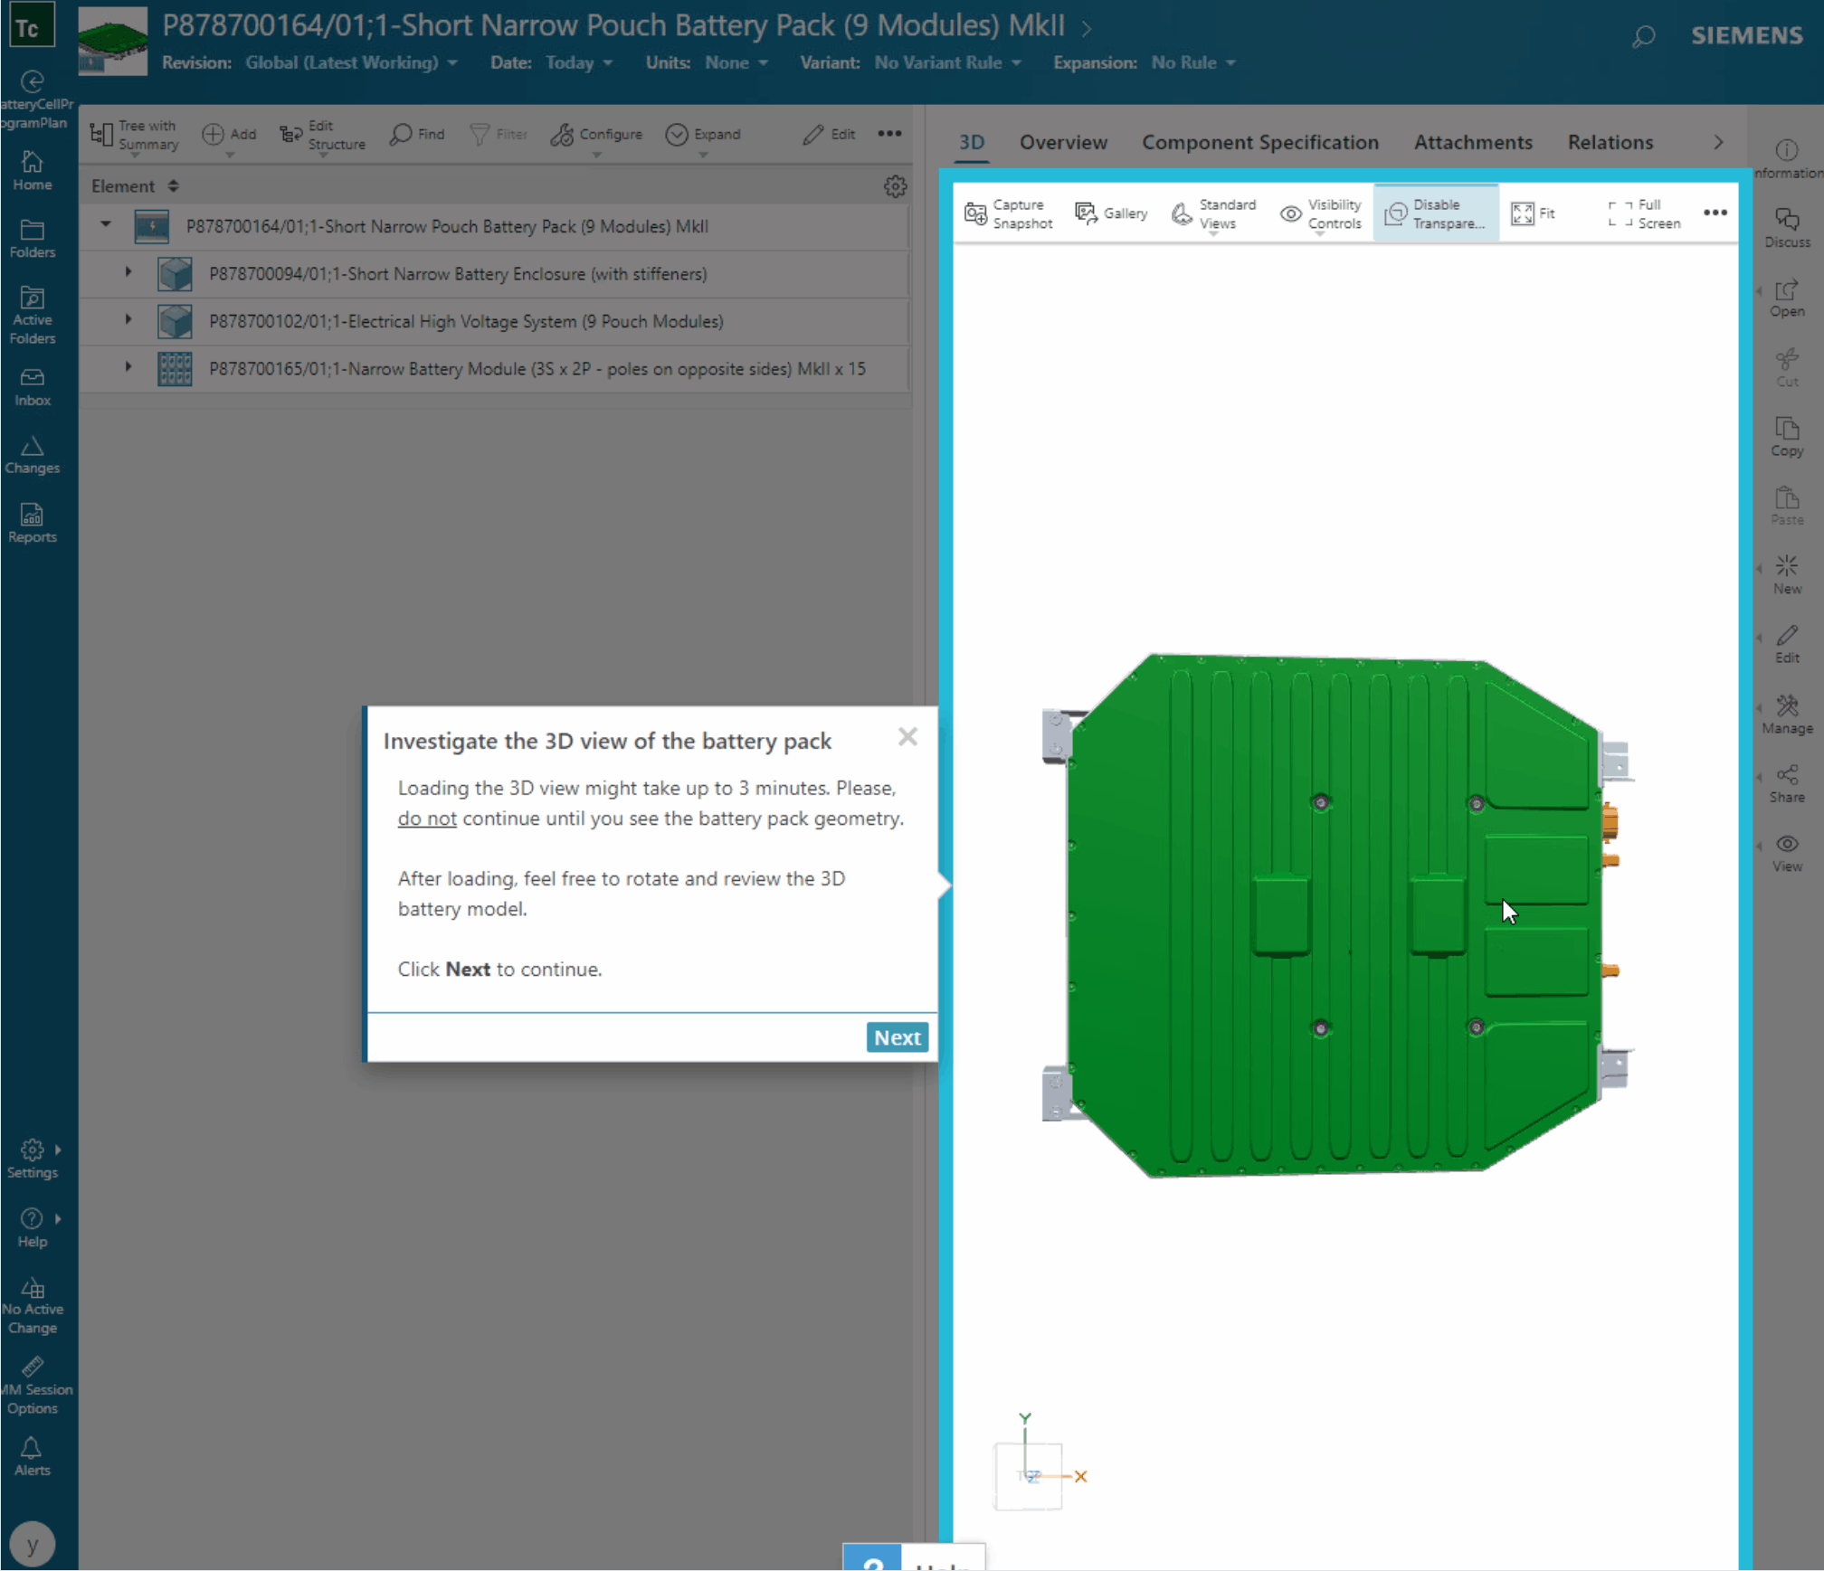Screen dimensions: 1824x1571
Task: Open the Reports section in the sidebar
Action: point(33,525)
